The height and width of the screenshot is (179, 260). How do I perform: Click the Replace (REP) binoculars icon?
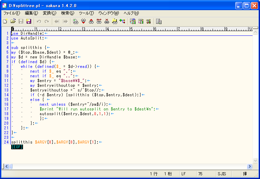tap(99, 21)
